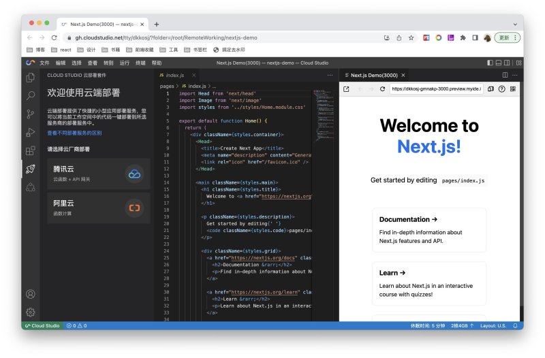The height and width of the screenshot is (358, 545).
Task: Go back in the preview pane
Action: click(360, 89)
